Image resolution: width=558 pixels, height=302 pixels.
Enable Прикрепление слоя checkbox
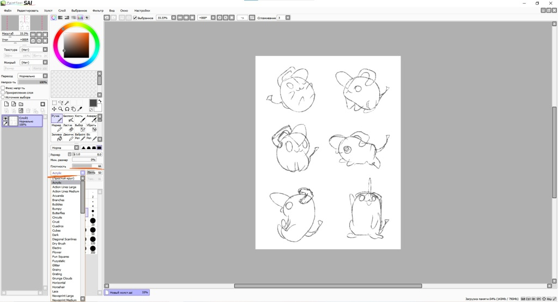pos(3,93)
